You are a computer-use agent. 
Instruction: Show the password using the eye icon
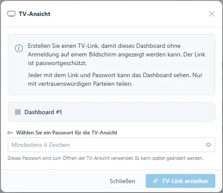coord(208,145)
